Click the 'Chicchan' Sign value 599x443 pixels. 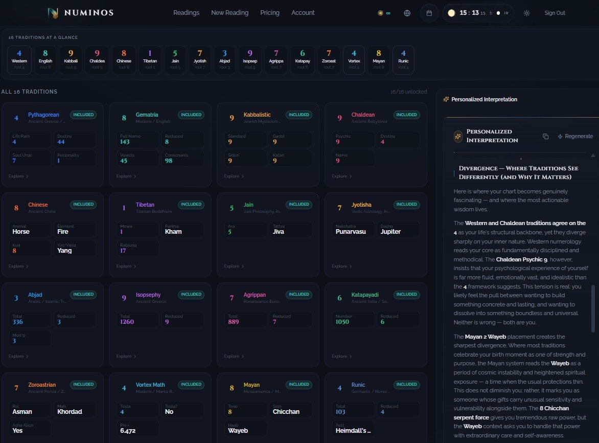click(x=286, y=412)
